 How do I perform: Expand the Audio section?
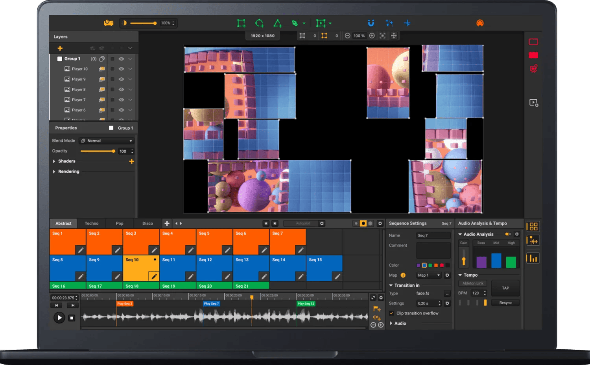click(x=391, y=323)
